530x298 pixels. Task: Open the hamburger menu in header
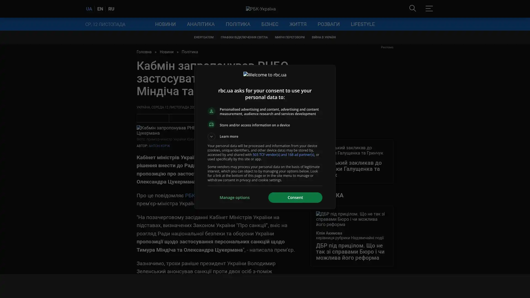coord(429,9)
